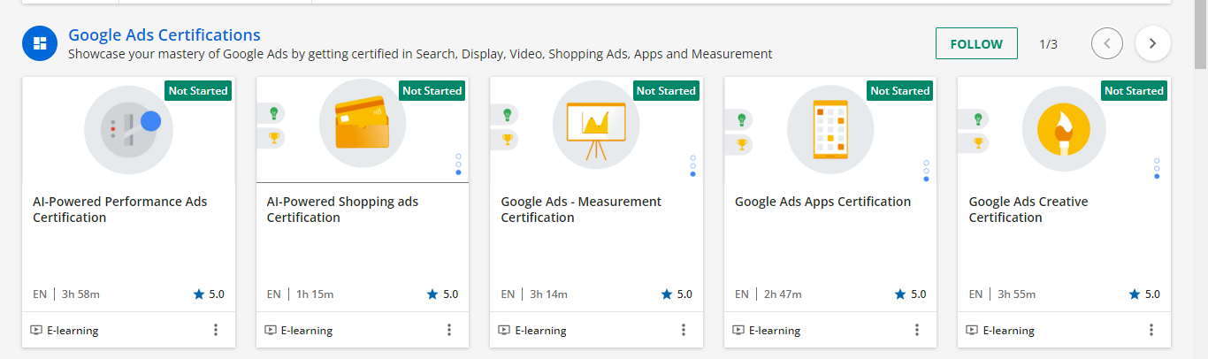Screen dimensions: 1208x359
Task: Click E-learning icon on Apps Certification card
Action: pos(738,330)
